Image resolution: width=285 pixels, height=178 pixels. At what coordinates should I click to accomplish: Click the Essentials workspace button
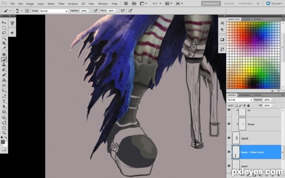pos(211,3)
